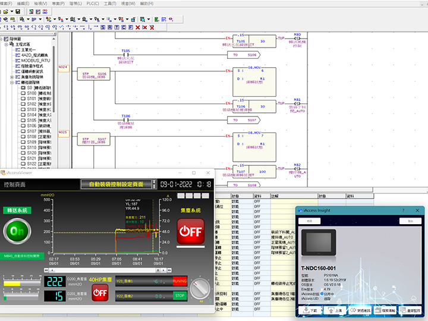Click the 穿透通訊 button in iAccess Insight
This screenshot has height=321, width=428.
coord(360,310)
